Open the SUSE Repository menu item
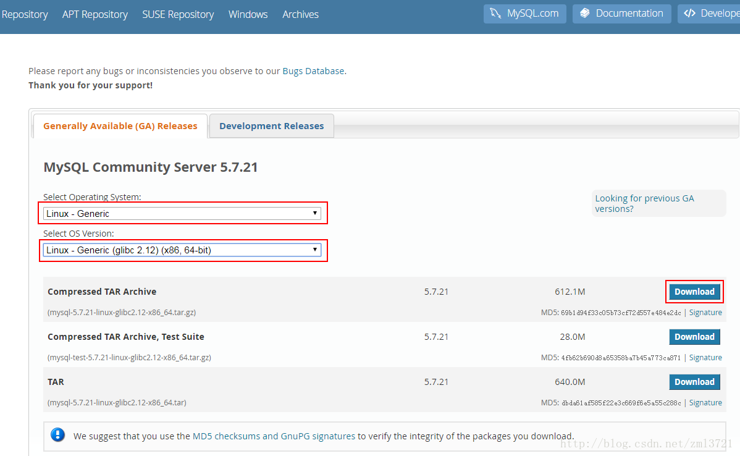740x456 pixels. pyautogui.click(x=178, y=15)
